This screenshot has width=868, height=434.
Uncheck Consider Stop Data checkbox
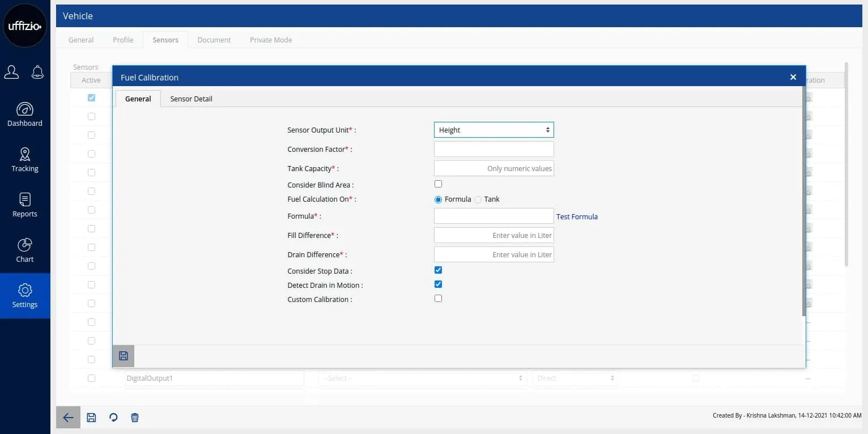pyautogui.click(x=438, y=270)
